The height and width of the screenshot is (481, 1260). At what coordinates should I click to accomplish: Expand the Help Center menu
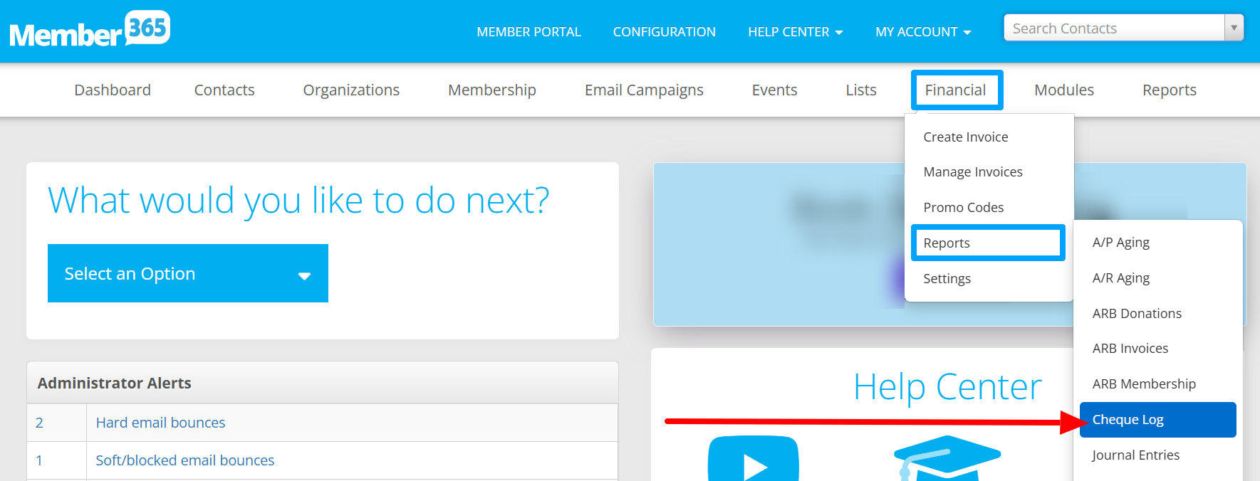point(795,32)
